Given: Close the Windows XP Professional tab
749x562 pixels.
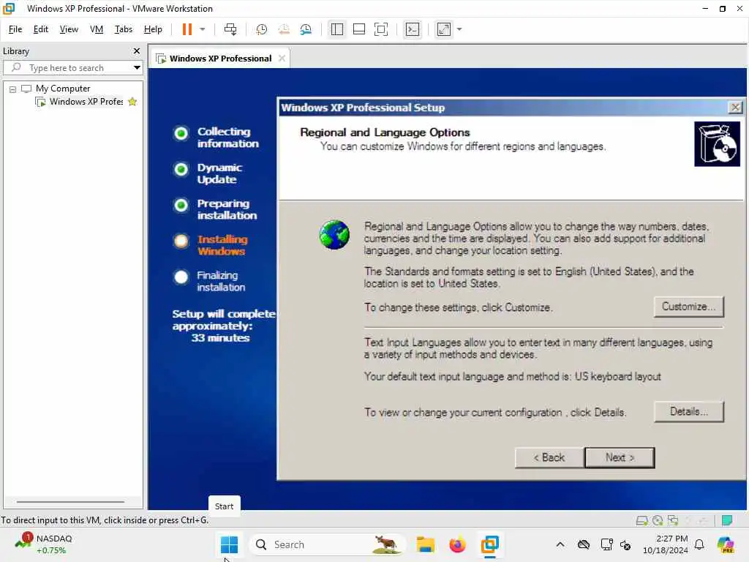Looking at the screenshot, I should coord(282,58).
